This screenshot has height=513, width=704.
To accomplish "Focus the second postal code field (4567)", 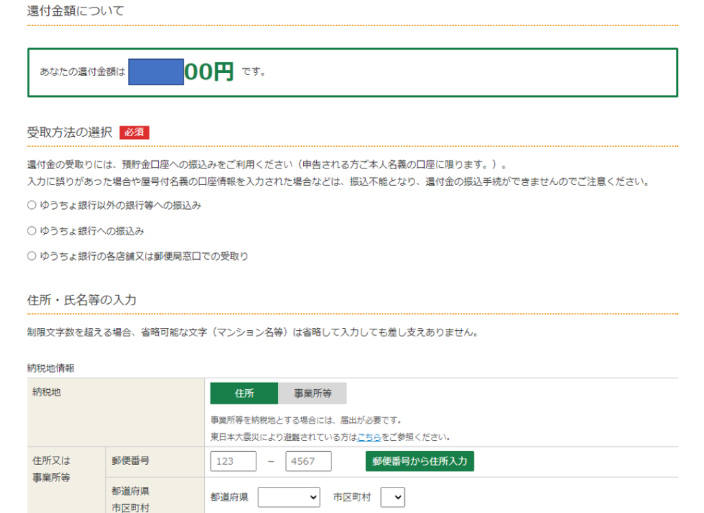I will click(309, 461).
